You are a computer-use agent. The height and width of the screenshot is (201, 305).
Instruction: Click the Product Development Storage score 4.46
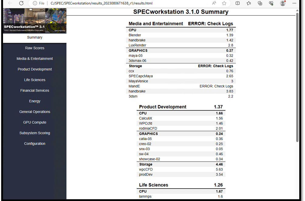219,165
